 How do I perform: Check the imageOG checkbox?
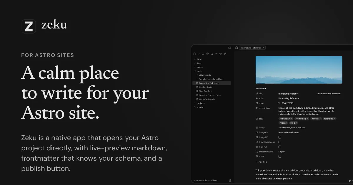(x=279, y=137)
